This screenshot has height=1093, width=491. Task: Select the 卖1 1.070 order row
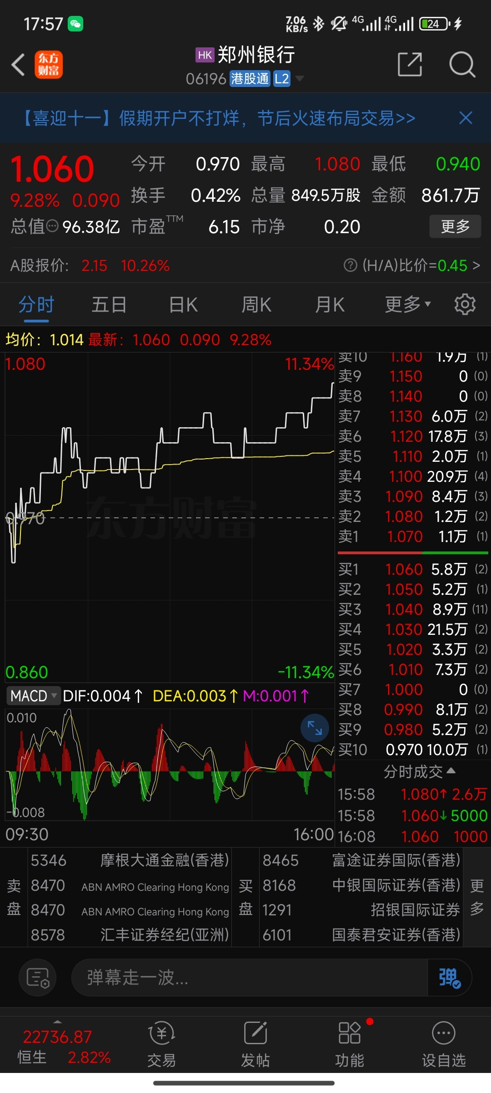[x=413, y=536]
